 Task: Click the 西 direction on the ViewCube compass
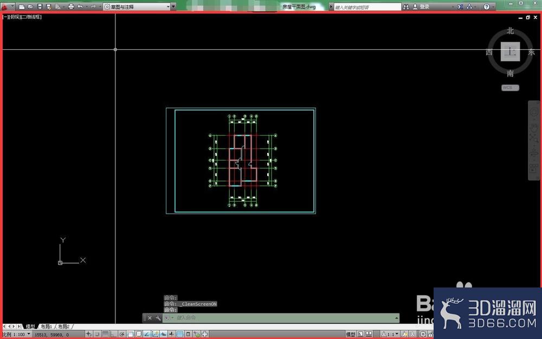point(489,52)
